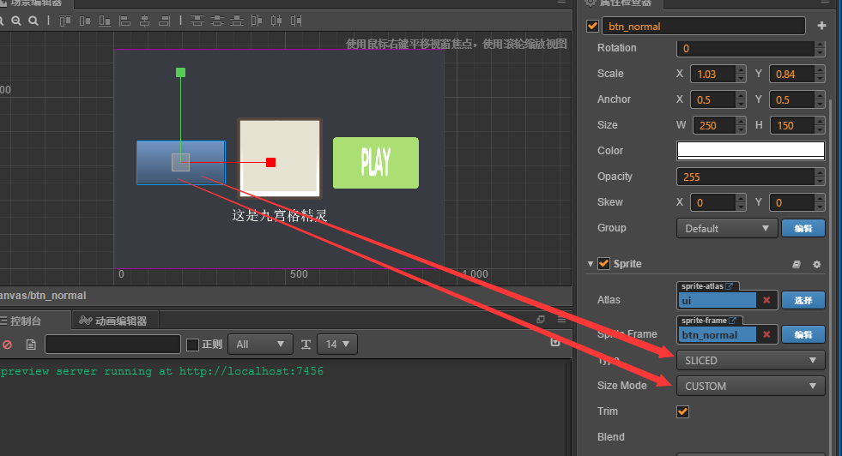
Task: Switch to the 动画编辑器 animation editor tab
Action: (x=113, y=321)
